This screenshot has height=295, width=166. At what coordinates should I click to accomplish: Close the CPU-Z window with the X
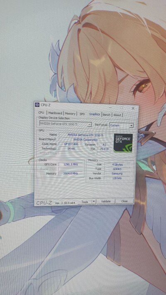pyautogui.click(x=133, y=108)
